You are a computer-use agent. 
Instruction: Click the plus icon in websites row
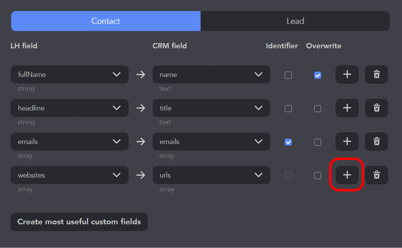click(347, 175)
